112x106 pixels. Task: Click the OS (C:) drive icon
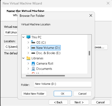click(x=33, y=42)
